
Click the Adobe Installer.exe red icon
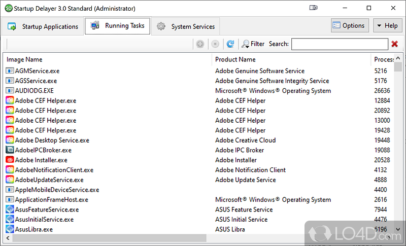[10, 160]
